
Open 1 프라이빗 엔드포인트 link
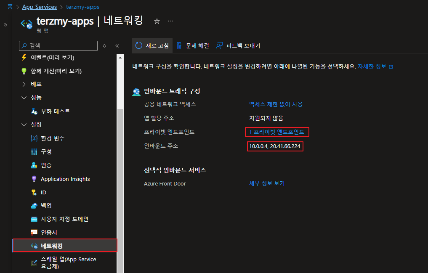(277, 132)
